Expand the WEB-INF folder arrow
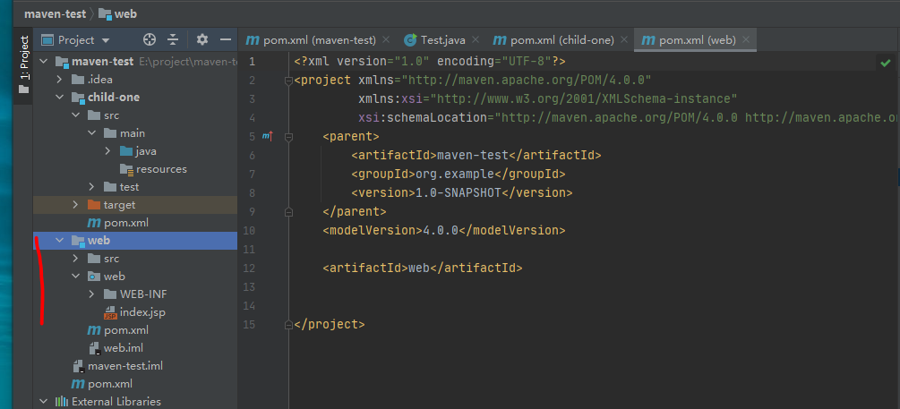The image size is (900, 409). pyautogui.click(x=93, y=294)
